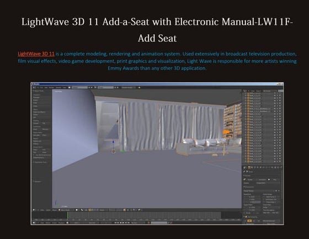Open the sync mode dropdown in timeline
This screenshot has height=239, width=309.
tap(137, 223)
